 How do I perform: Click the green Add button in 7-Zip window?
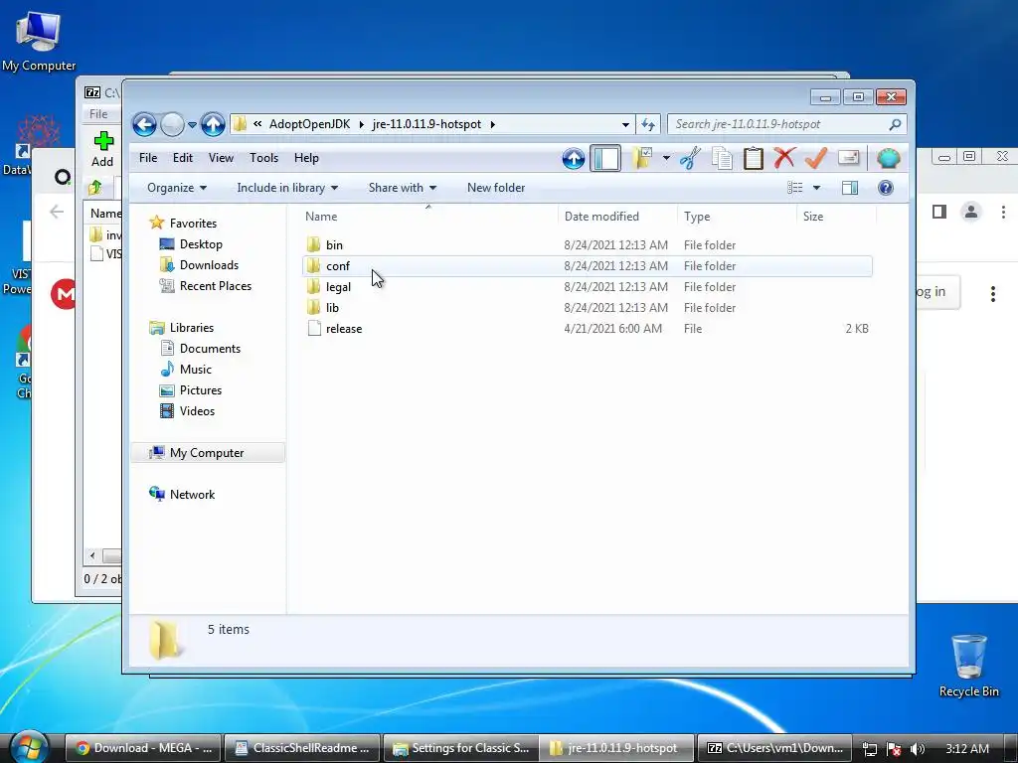102,150
